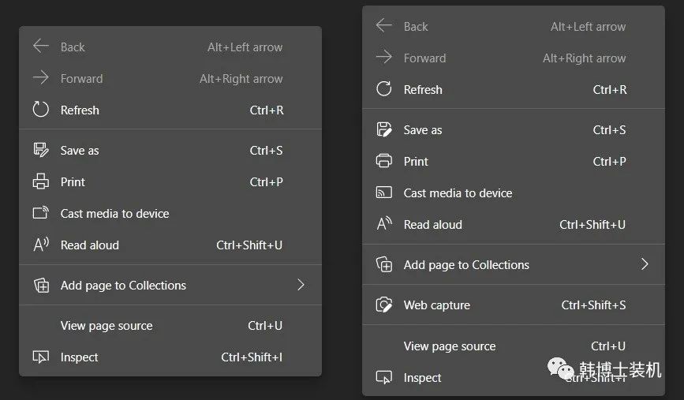Screen dimensions: 684x400
Task: Click Refresh icon in right menu
Action: pos(384,89)
